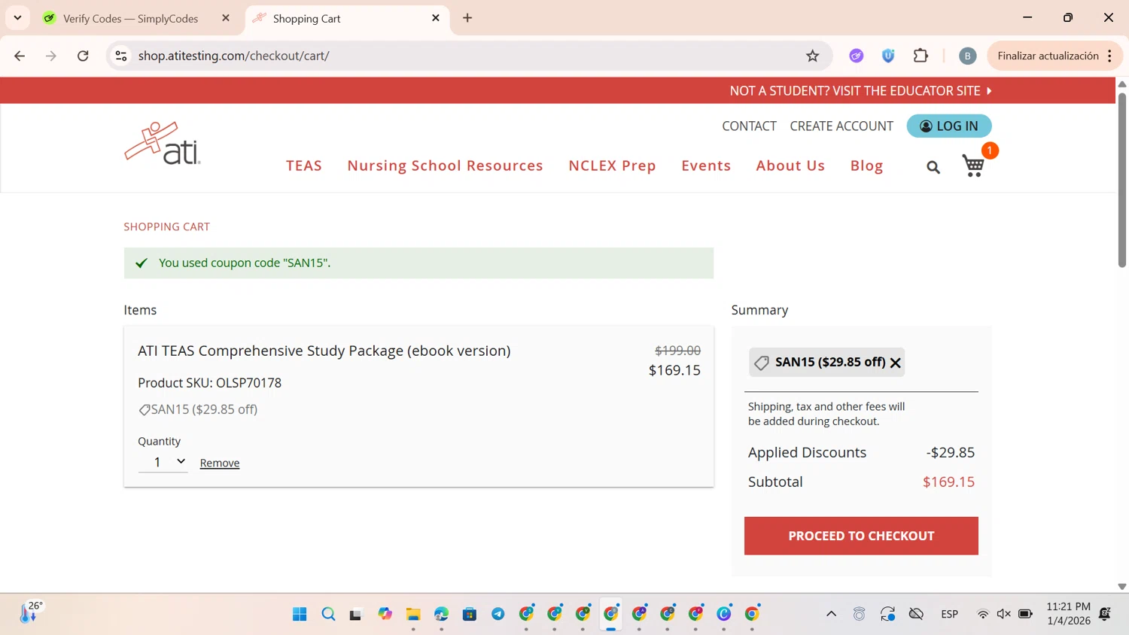Image resolution: width=1129 pixels, height=635 pixels.
Task: Open Nursing School Resources menu
Action: (445, 166)
